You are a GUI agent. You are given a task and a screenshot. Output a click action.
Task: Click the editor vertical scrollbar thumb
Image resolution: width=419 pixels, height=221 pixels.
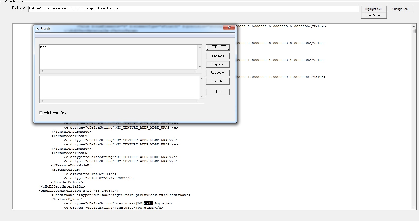[414, 31]
